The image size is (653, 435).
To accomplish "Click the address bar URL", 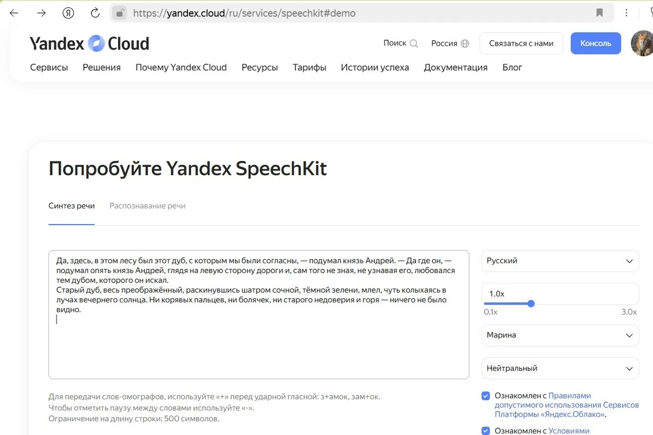I will pyautogui.click(x=244, y=13).
